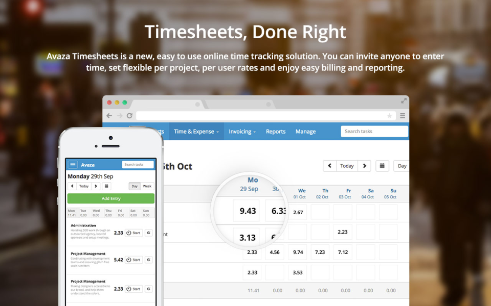Click the 7.12 time entry cell
Viewport: 491px width, 306px height.
343,252
